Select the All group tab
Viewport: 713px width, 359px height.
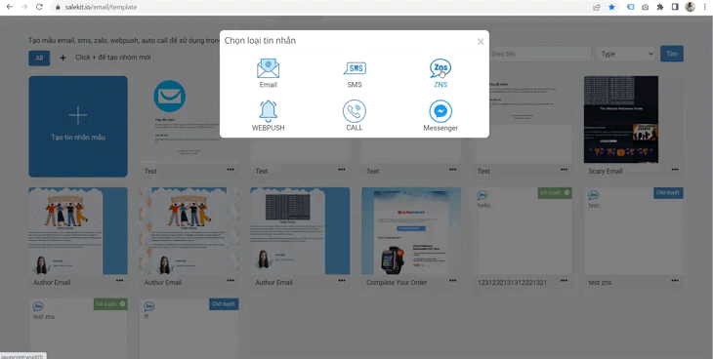pos(39,59)
